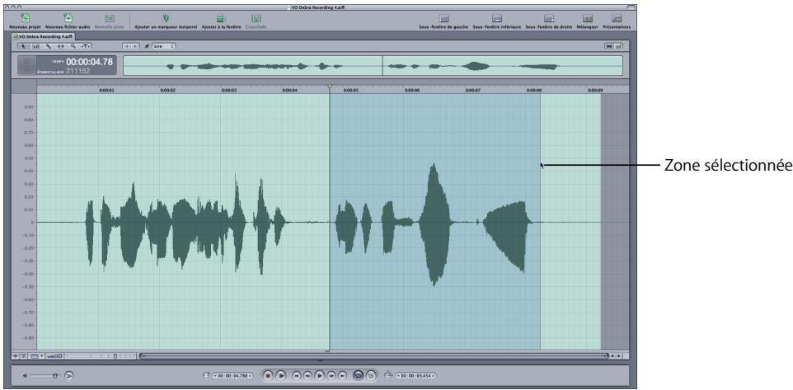Click the 0:00:06 ruler mark
Screen dimensions: 793x390
coord(411,90)
